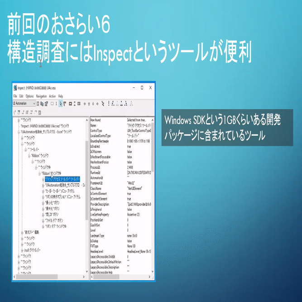Select the "クイック アクセス ツール バー" tree node
Image resolution: width=302 pixels, height=302 pixels.
coord(62,179)
